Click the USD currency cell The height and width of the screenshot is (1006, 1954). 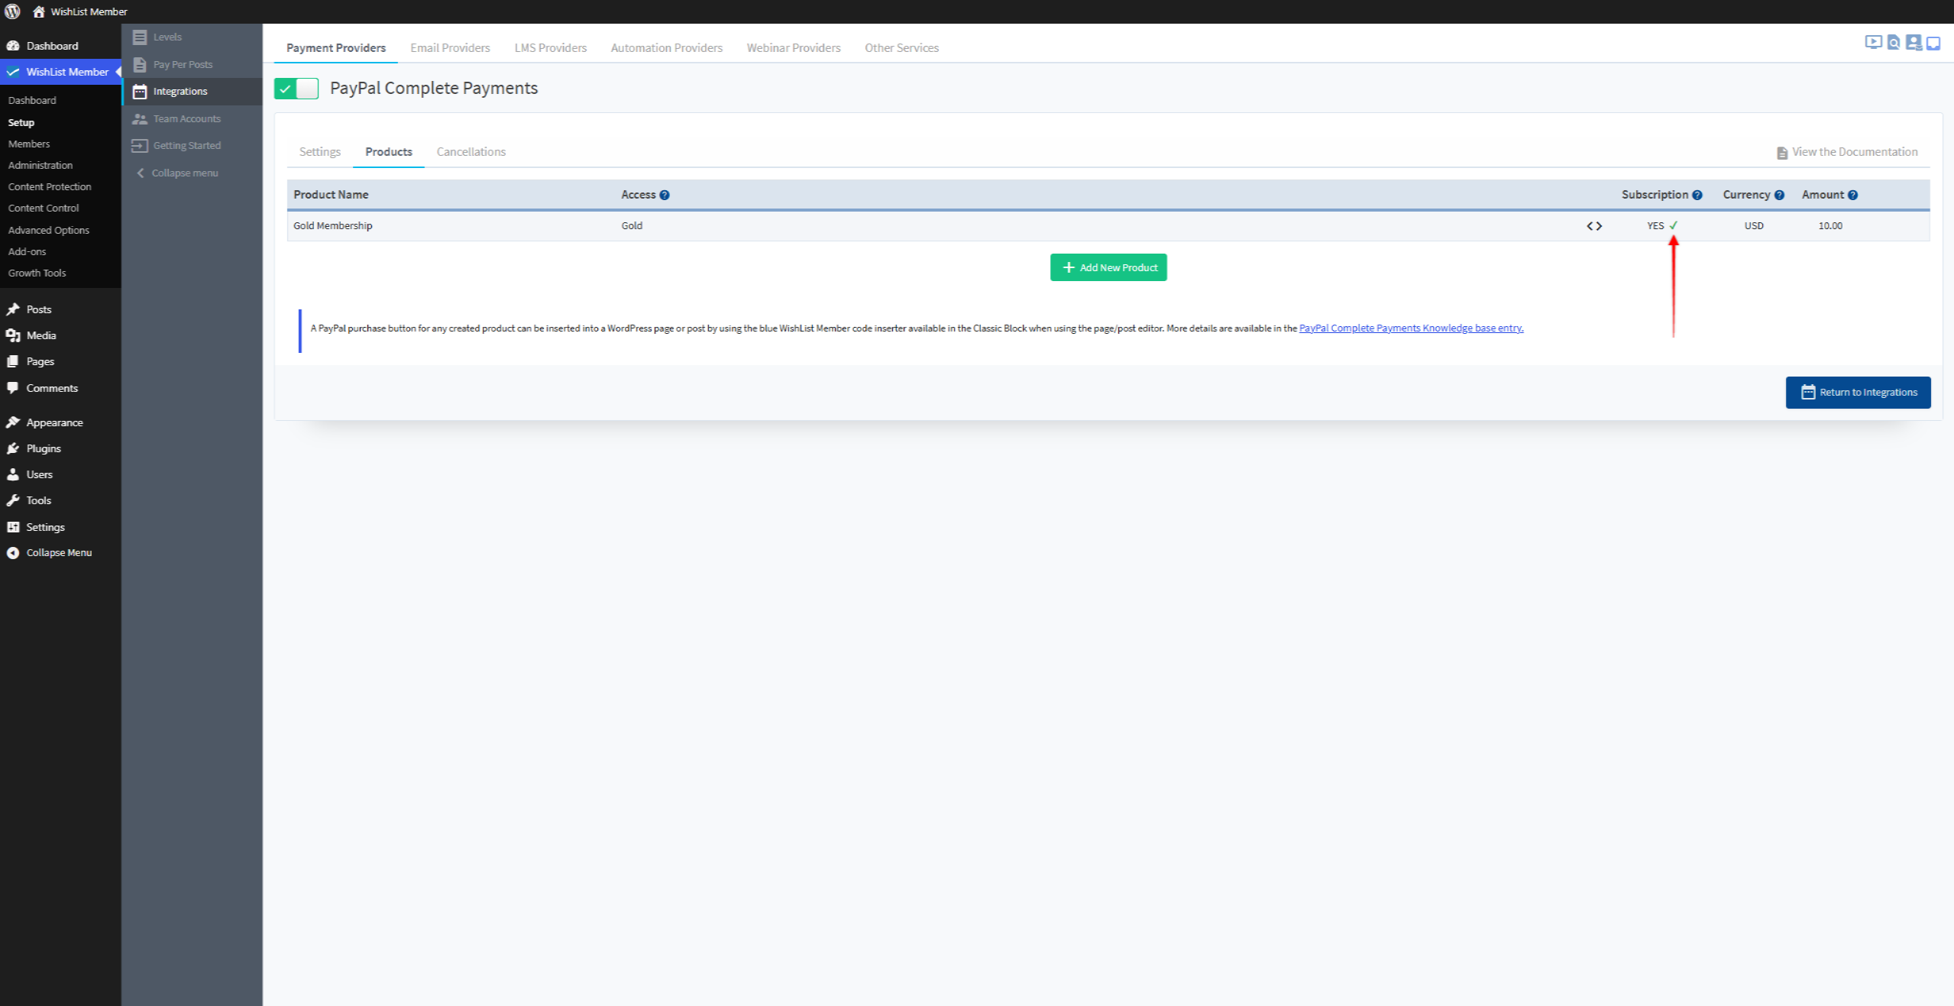point(1754,225)
